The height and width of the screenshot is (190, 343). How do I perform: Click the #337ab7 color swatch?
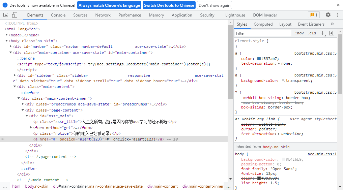click(259, 59)
